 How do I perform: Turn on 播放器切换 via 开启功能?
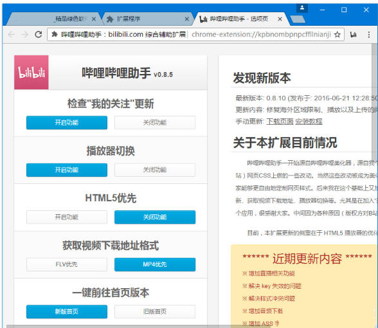tap(67, 170)
